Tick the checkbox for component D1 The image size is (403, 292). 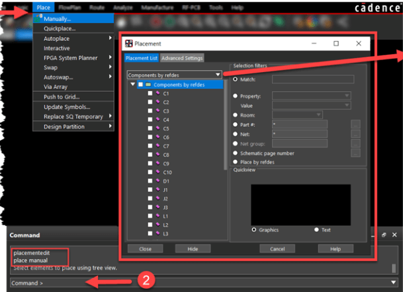click(150, 180)
